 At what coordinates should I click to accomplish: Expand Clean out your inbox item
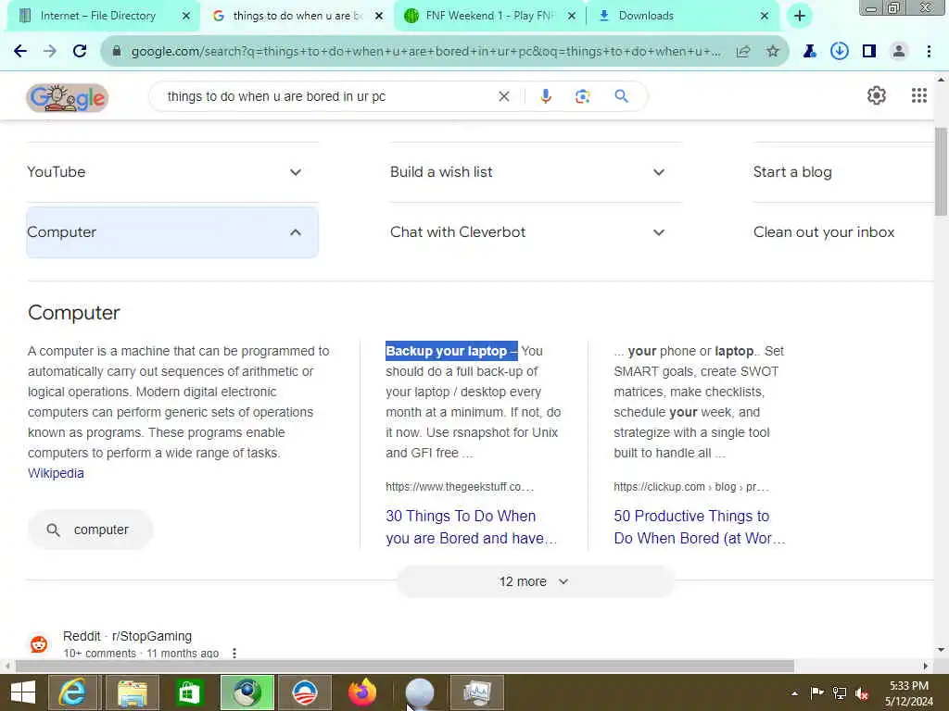click(843, 232)
